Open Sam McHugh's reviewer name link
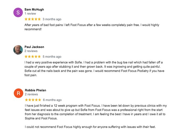Screen dimensions: 184x135 point(34,9)
